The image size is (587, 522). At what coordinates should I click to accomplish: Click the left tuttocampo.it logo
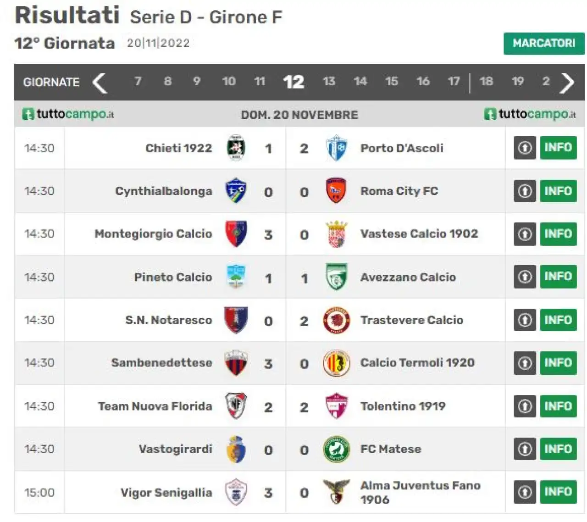(68, 114)
